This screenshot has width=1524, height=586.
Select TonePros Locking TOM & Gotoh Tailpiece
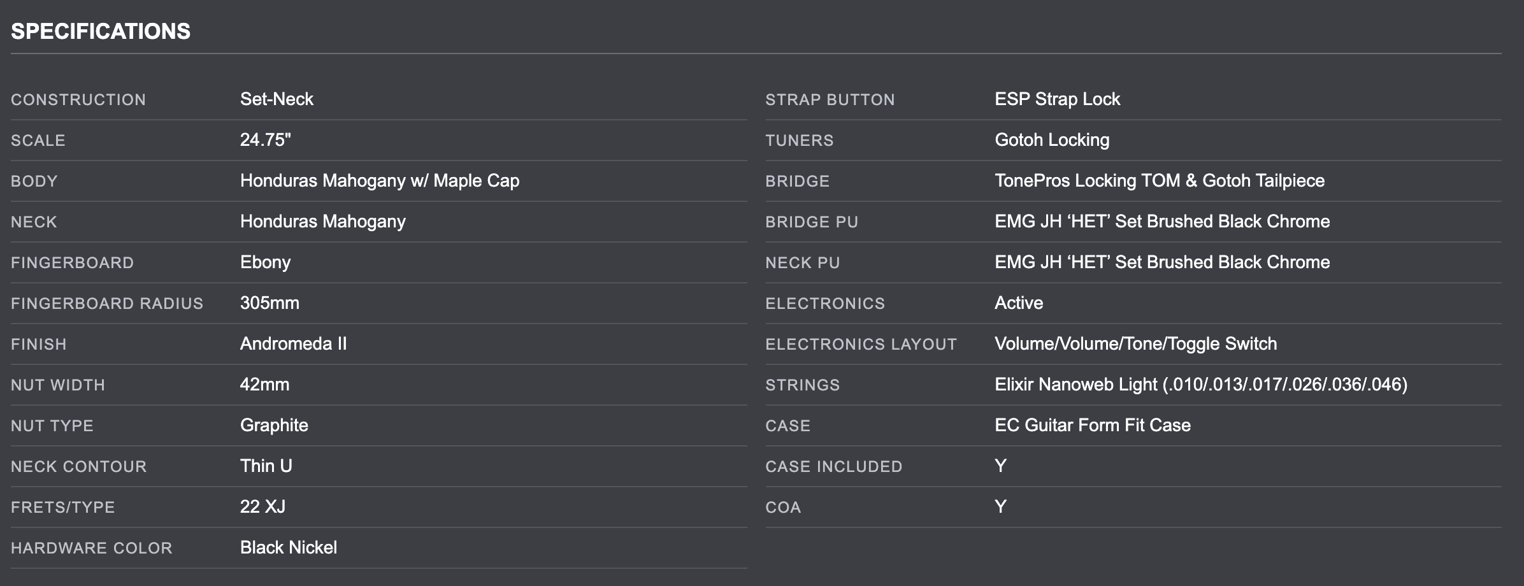tap(1160, 181)
